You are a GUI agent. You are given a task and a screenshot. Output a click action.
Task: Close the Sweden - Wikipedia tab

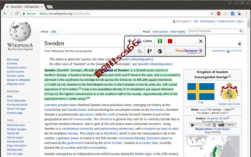(42, 7)
